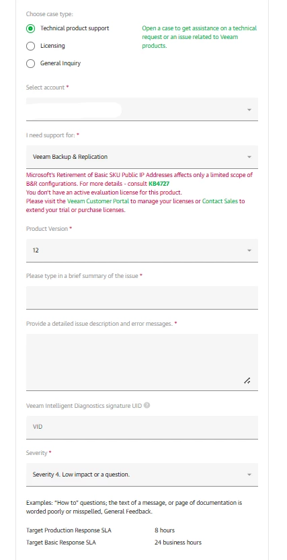Expand the Severity dropdown arrow

point(249,475)
